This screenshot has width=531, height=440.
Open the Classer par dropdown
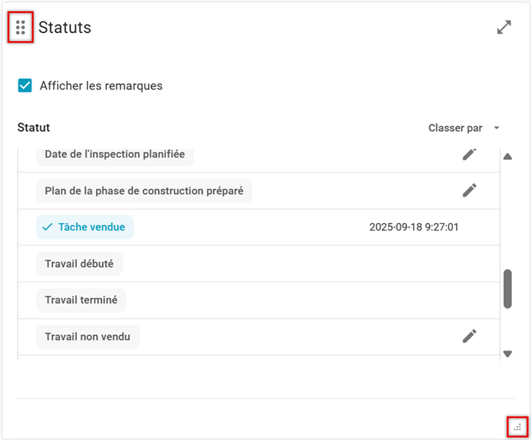pos(455,128)
